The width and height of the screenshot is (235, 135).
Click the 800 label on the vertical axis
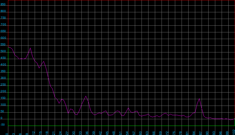point(3,11)
